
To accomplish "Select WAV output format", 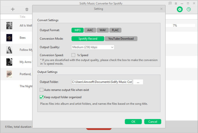I will 103,30.
